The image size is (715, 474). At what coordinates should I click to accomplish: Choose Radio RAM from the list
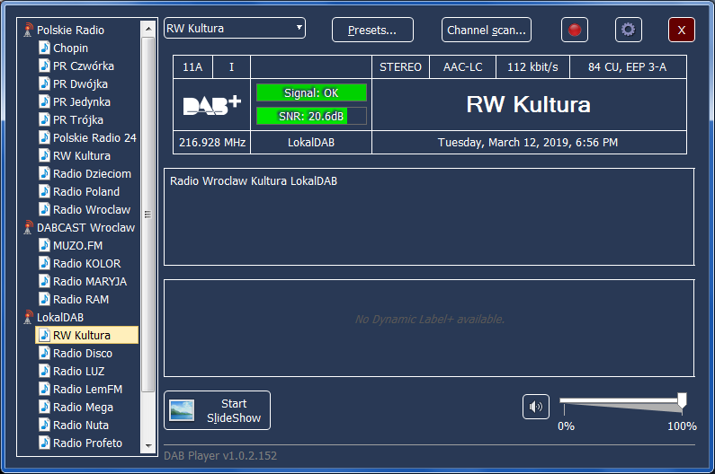click(80, 300)
